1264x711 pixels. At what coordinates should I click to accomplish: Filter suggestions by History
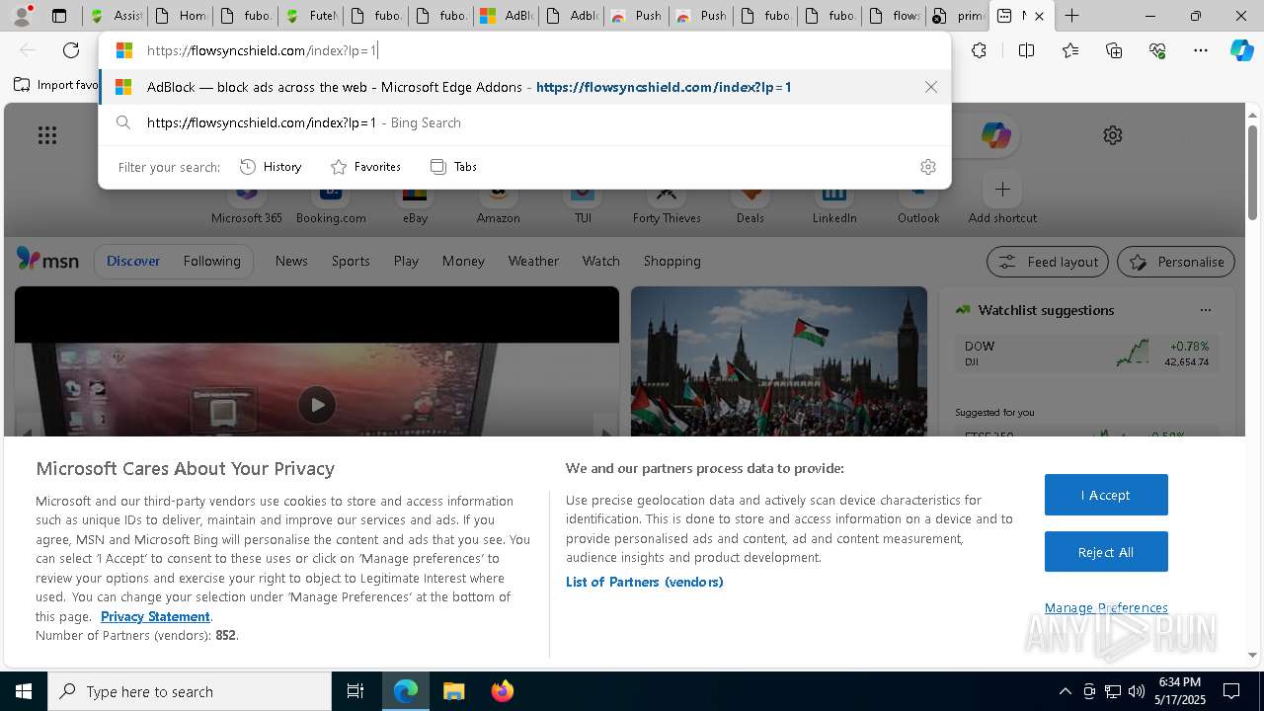point(271,167)
